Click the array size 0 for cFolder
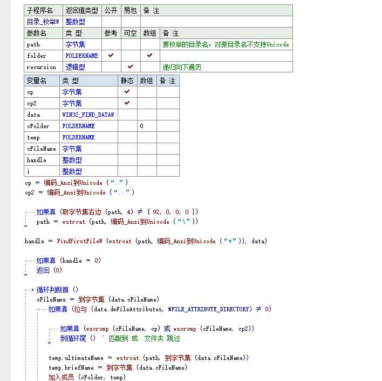 click(141, 126)
